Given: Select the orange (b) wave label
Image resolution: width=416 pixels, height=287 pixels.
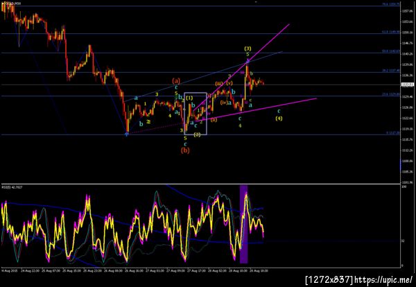Looking at the screenshot, I should pyautogui.click(x=185, y=150).
